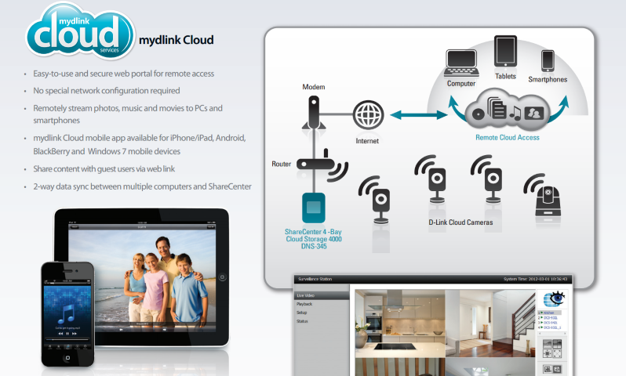This screenshot has height=376, width=626.
Task: Tap the fast-forward button on iPhone player
Action: coord(75,334)
